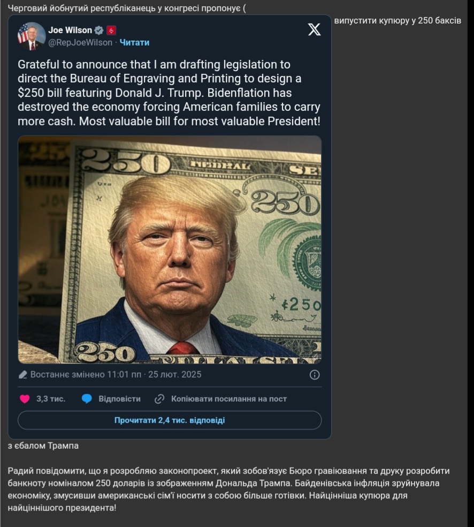Like the post with the heart icon
The image size is (474, 527).
25,399
